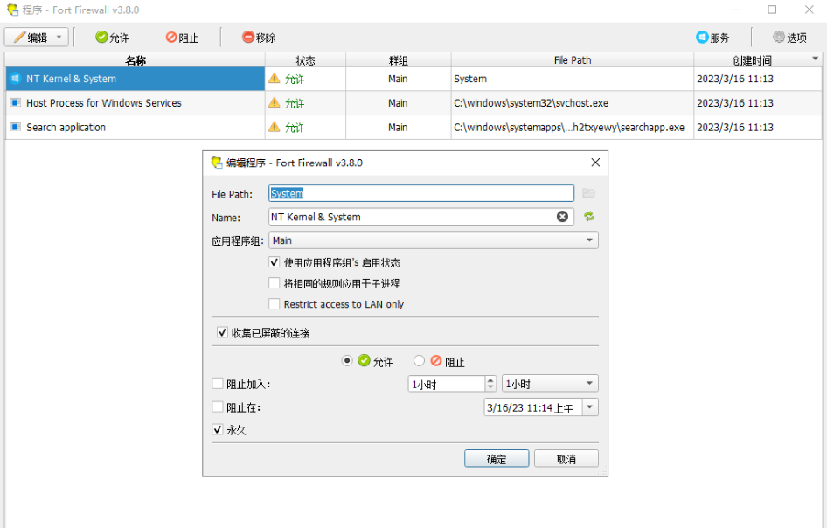Click the warning icon in NT Kernel row
827x528 pixels.
(x=275, y=78)
